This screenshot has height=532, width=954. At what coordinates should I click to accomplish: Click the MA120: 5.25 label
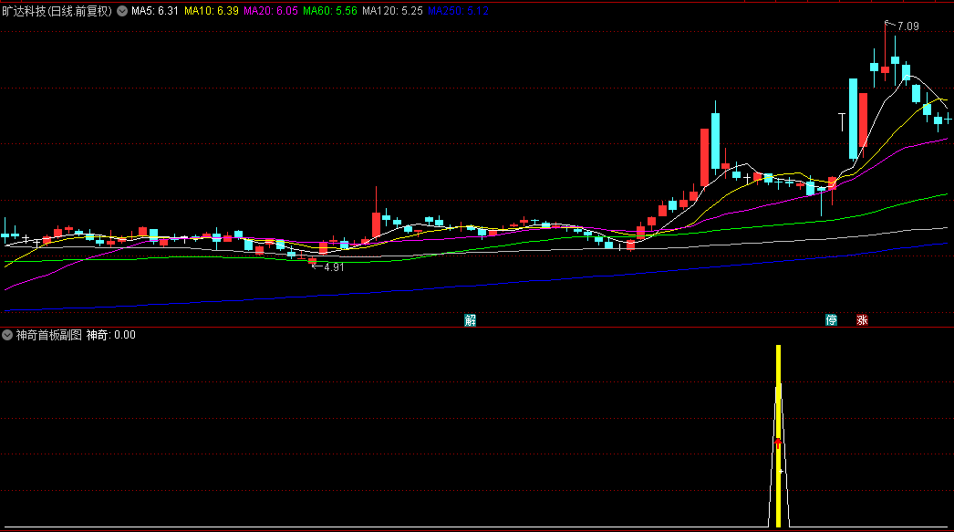[392, 11]
